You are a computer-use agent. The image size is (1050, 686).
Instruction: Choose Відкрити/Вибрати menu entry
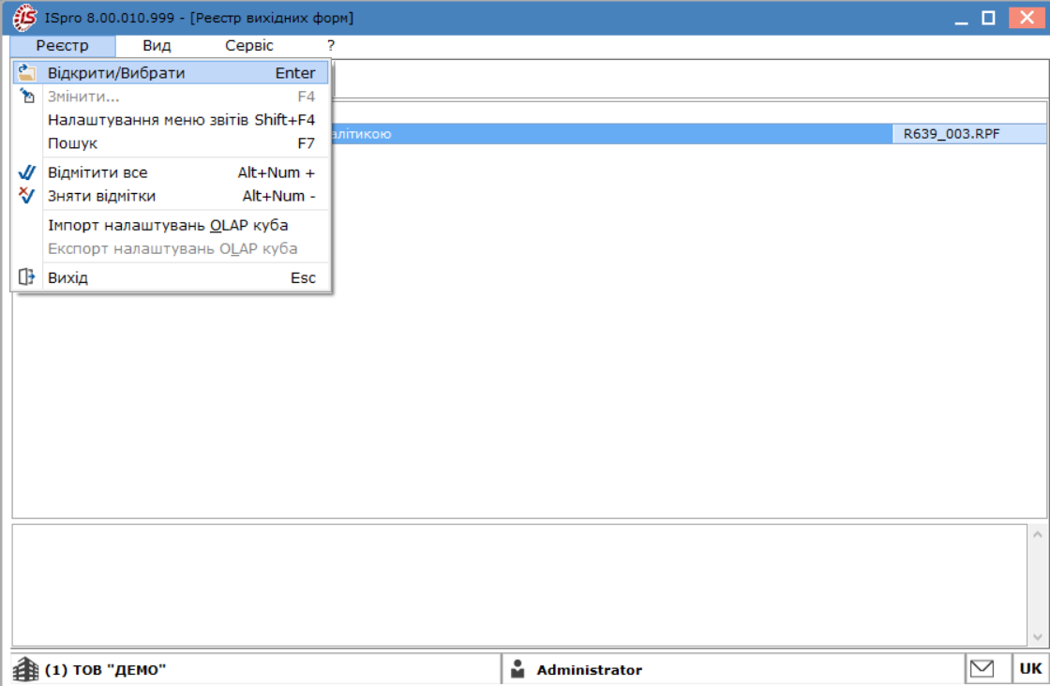[x=171, y=73]
